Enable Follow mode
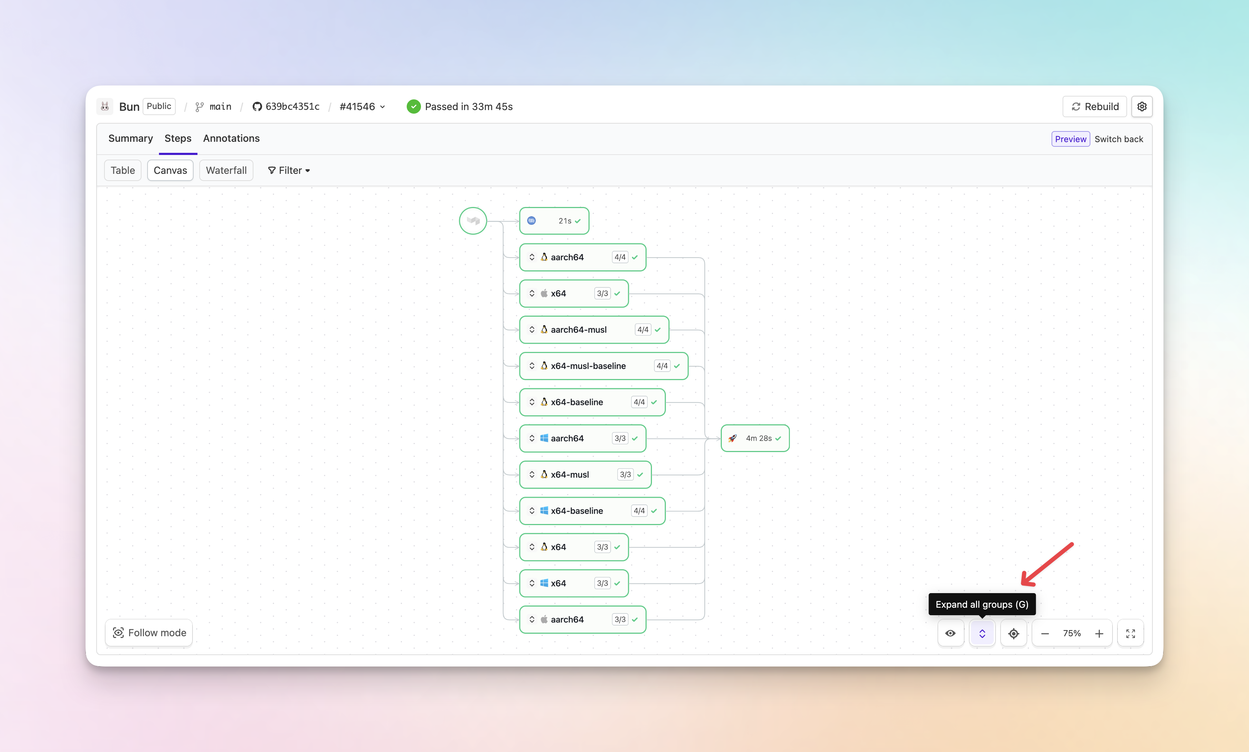Image resolution: width=1249 pixels, height=752 pixels. point(149,632)
